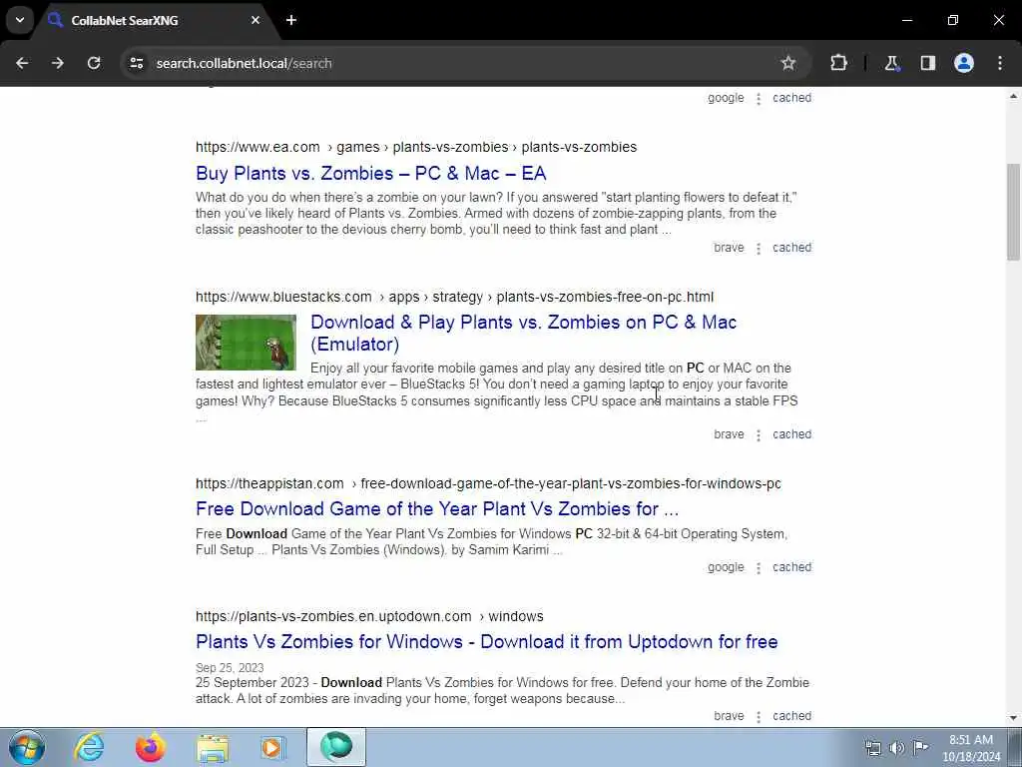Click the https://www.bluestacks.com URL text
The image size is (1022, 767).
tap(283, 298)
